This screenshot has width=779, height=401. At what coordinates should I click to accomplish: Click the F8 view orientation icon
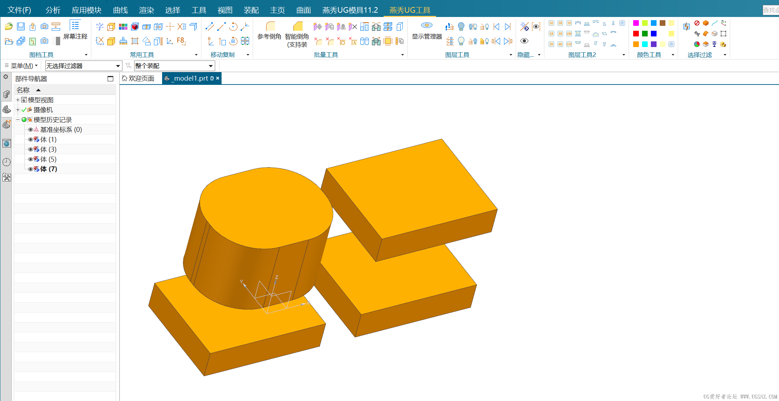point(181,41)
